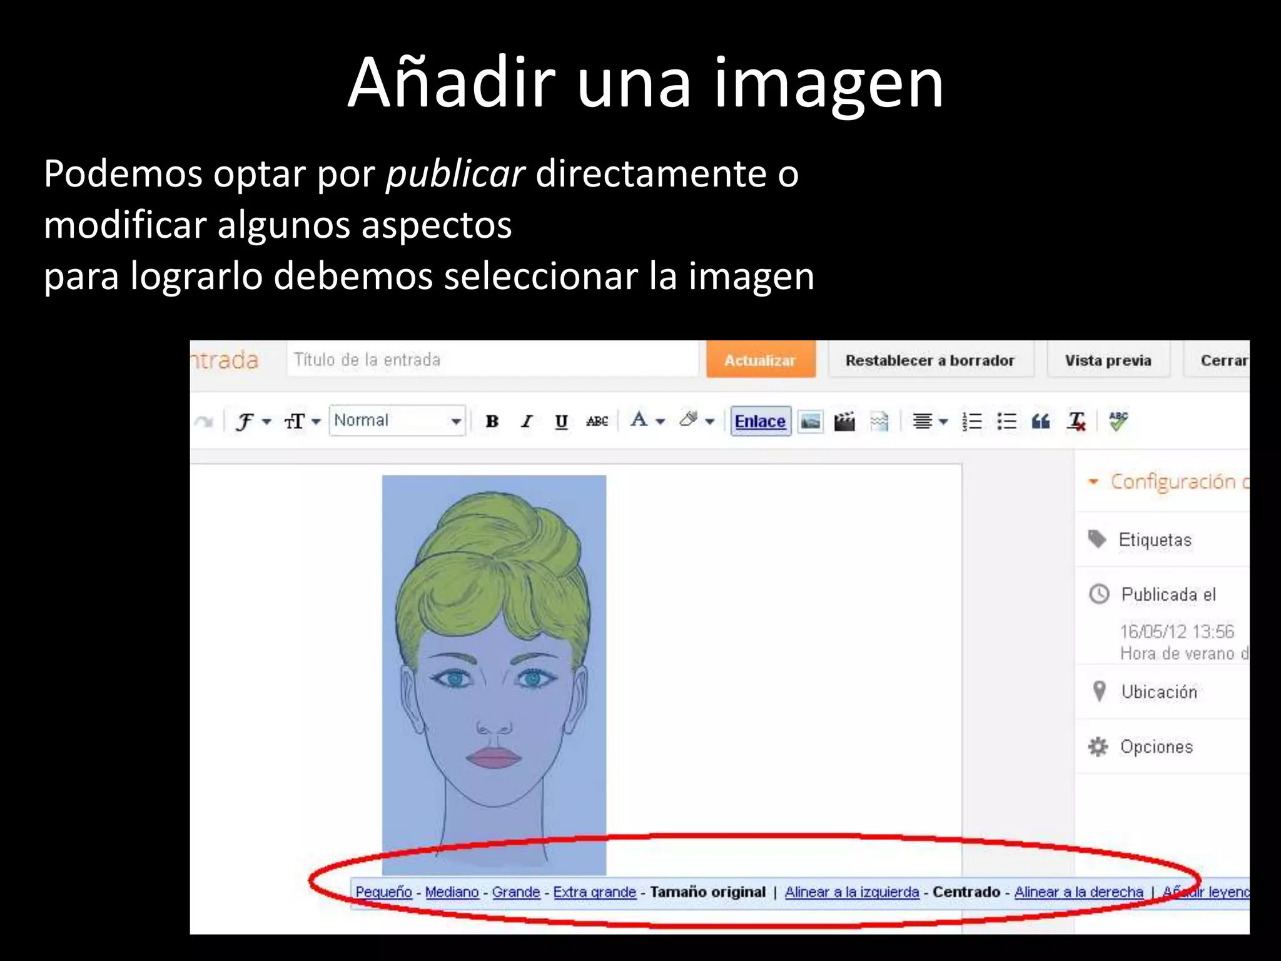This screenshot has width=1281, height=961.
Task: Click the redo arrow icon
Action: click(203, 422)
